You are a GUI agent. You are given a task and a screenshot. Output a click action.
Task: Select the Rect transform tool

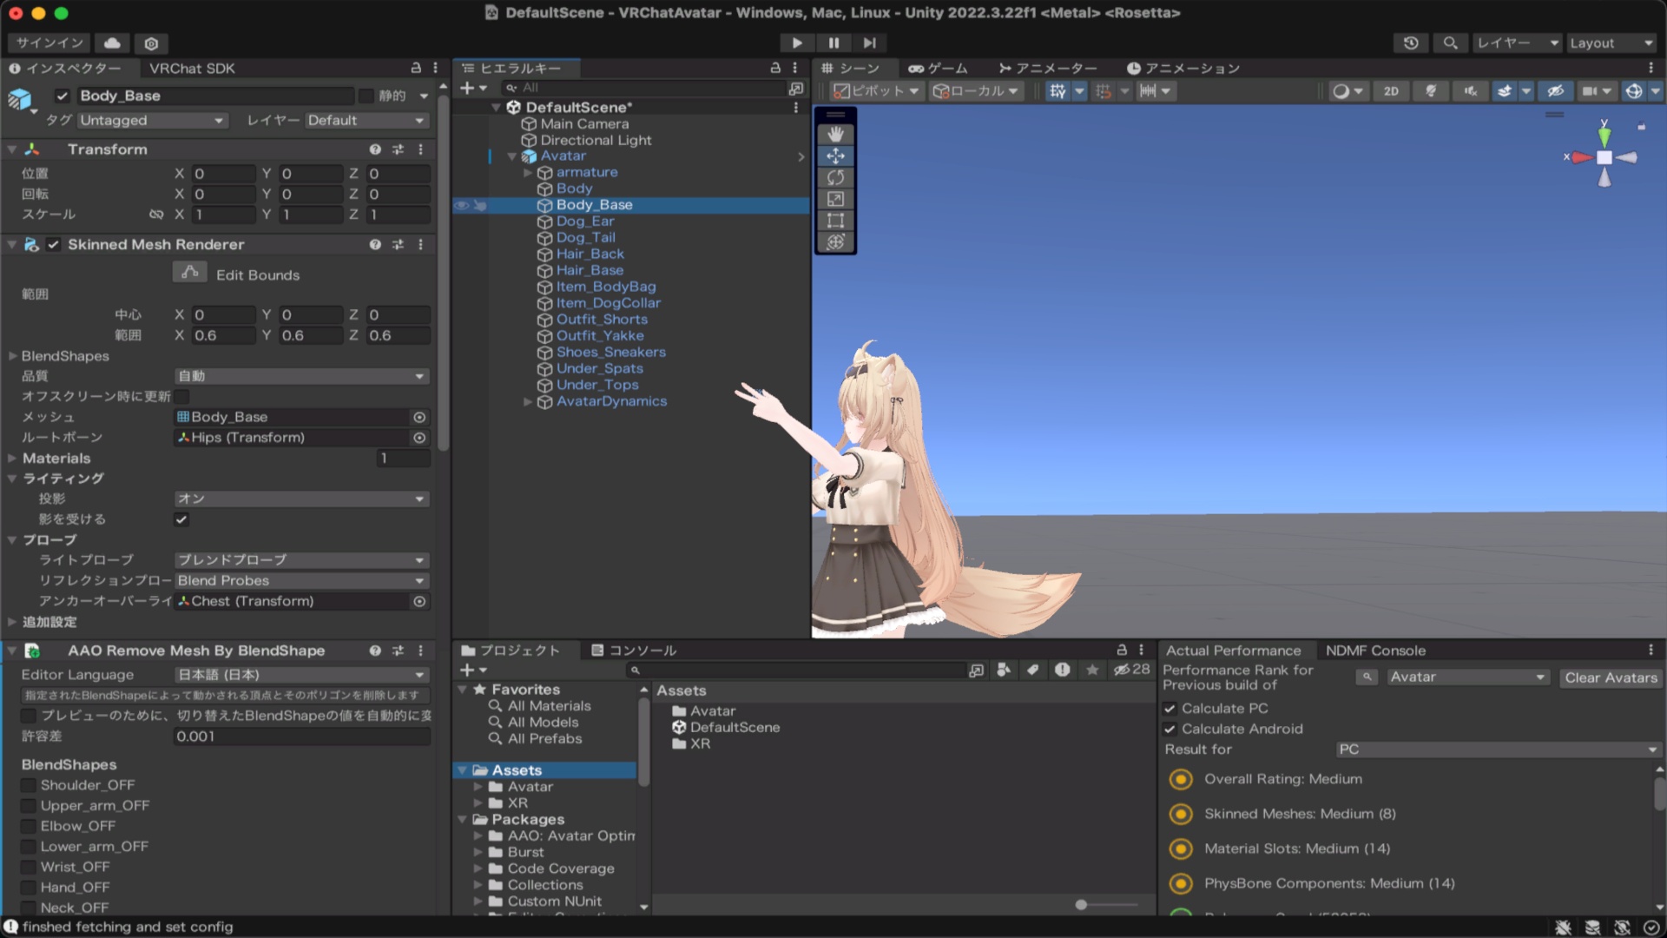[x=835, y=221]
